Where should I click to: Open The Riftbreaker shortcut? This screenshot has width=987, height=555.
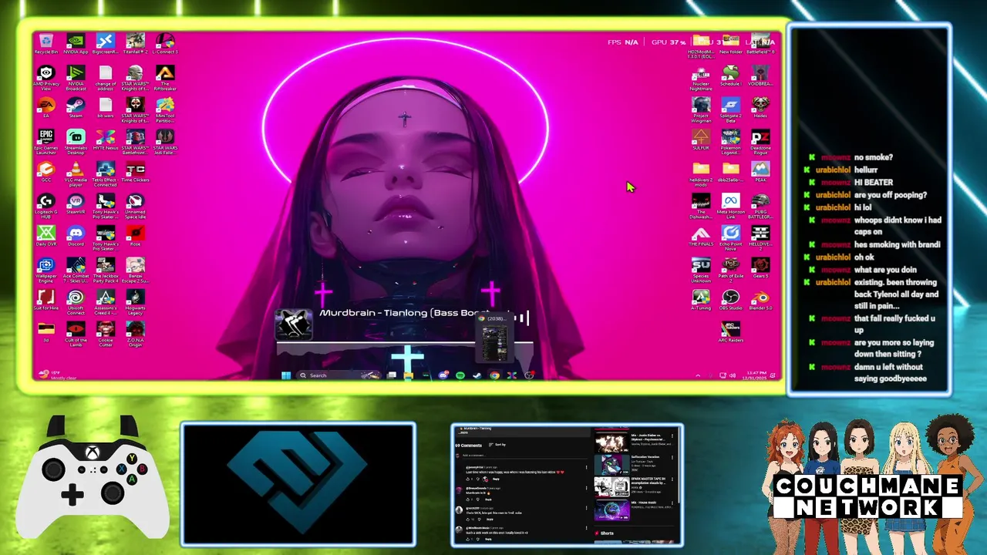pyautogui.click(x=165, y=77)
